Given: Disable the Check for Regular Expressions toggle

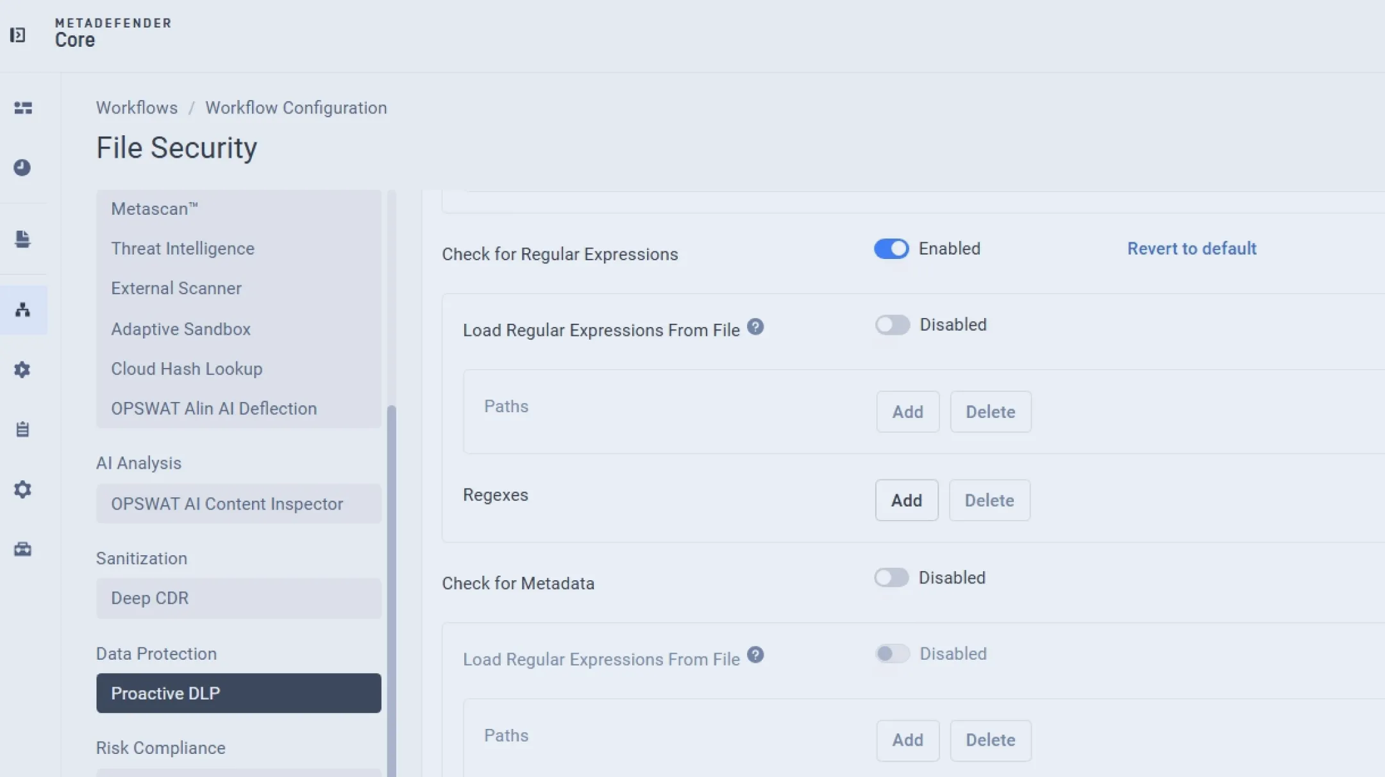Looking at the screenshot, I should [891, 249].
